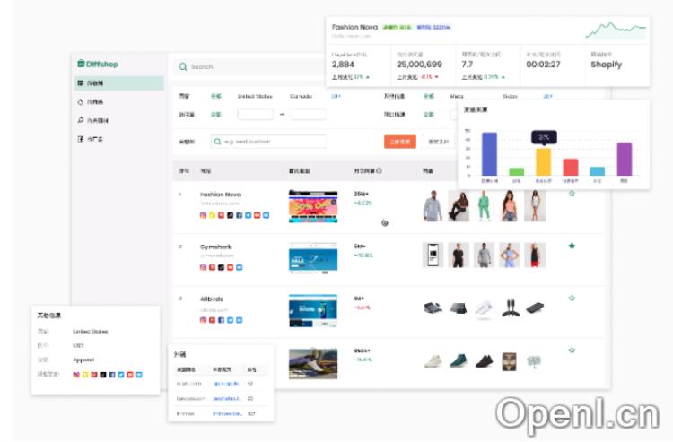The width and height of the screenshot is (673, 442).
Task: Click the purple bar in chart
Action: coord(625,159)
